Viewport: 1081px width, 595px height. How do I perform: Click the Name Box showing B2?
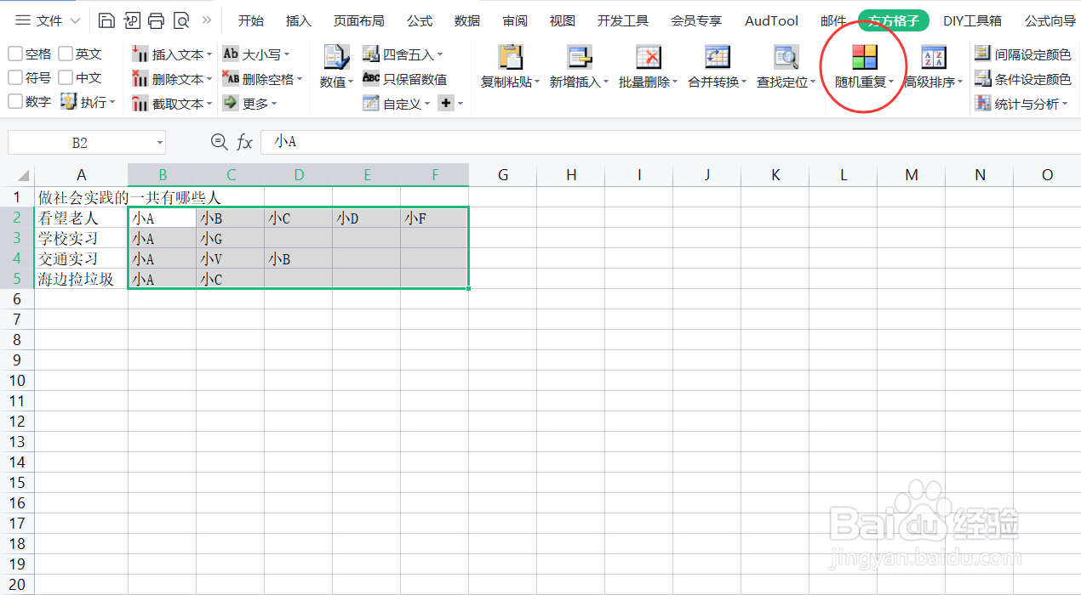[80, 143]
